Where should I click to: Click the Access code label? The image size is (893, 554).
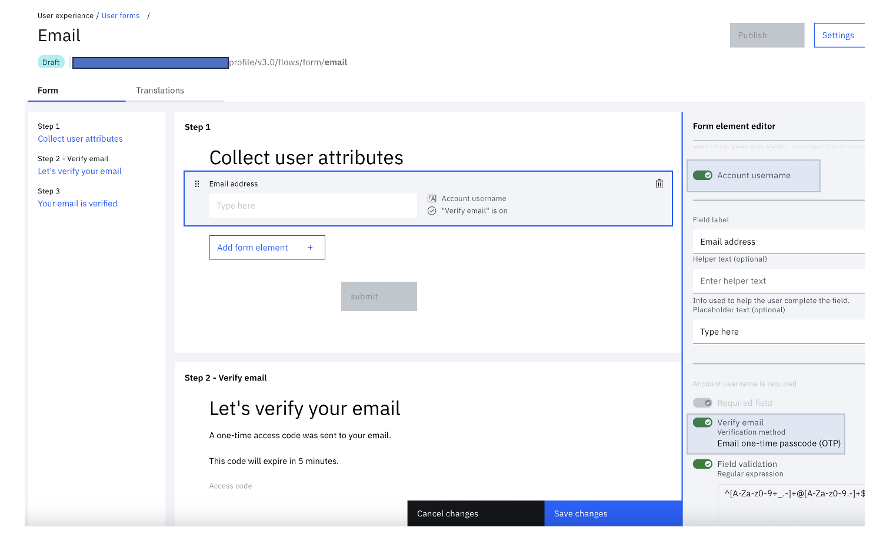tap(231, 486)
